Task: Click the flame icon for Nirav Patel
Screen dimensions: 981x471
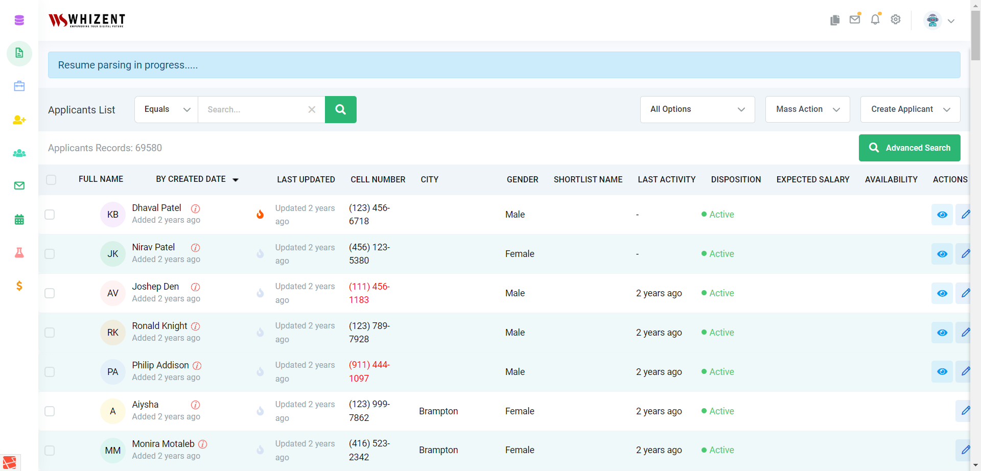Action: pyautogui.click(x=260, y=254)
